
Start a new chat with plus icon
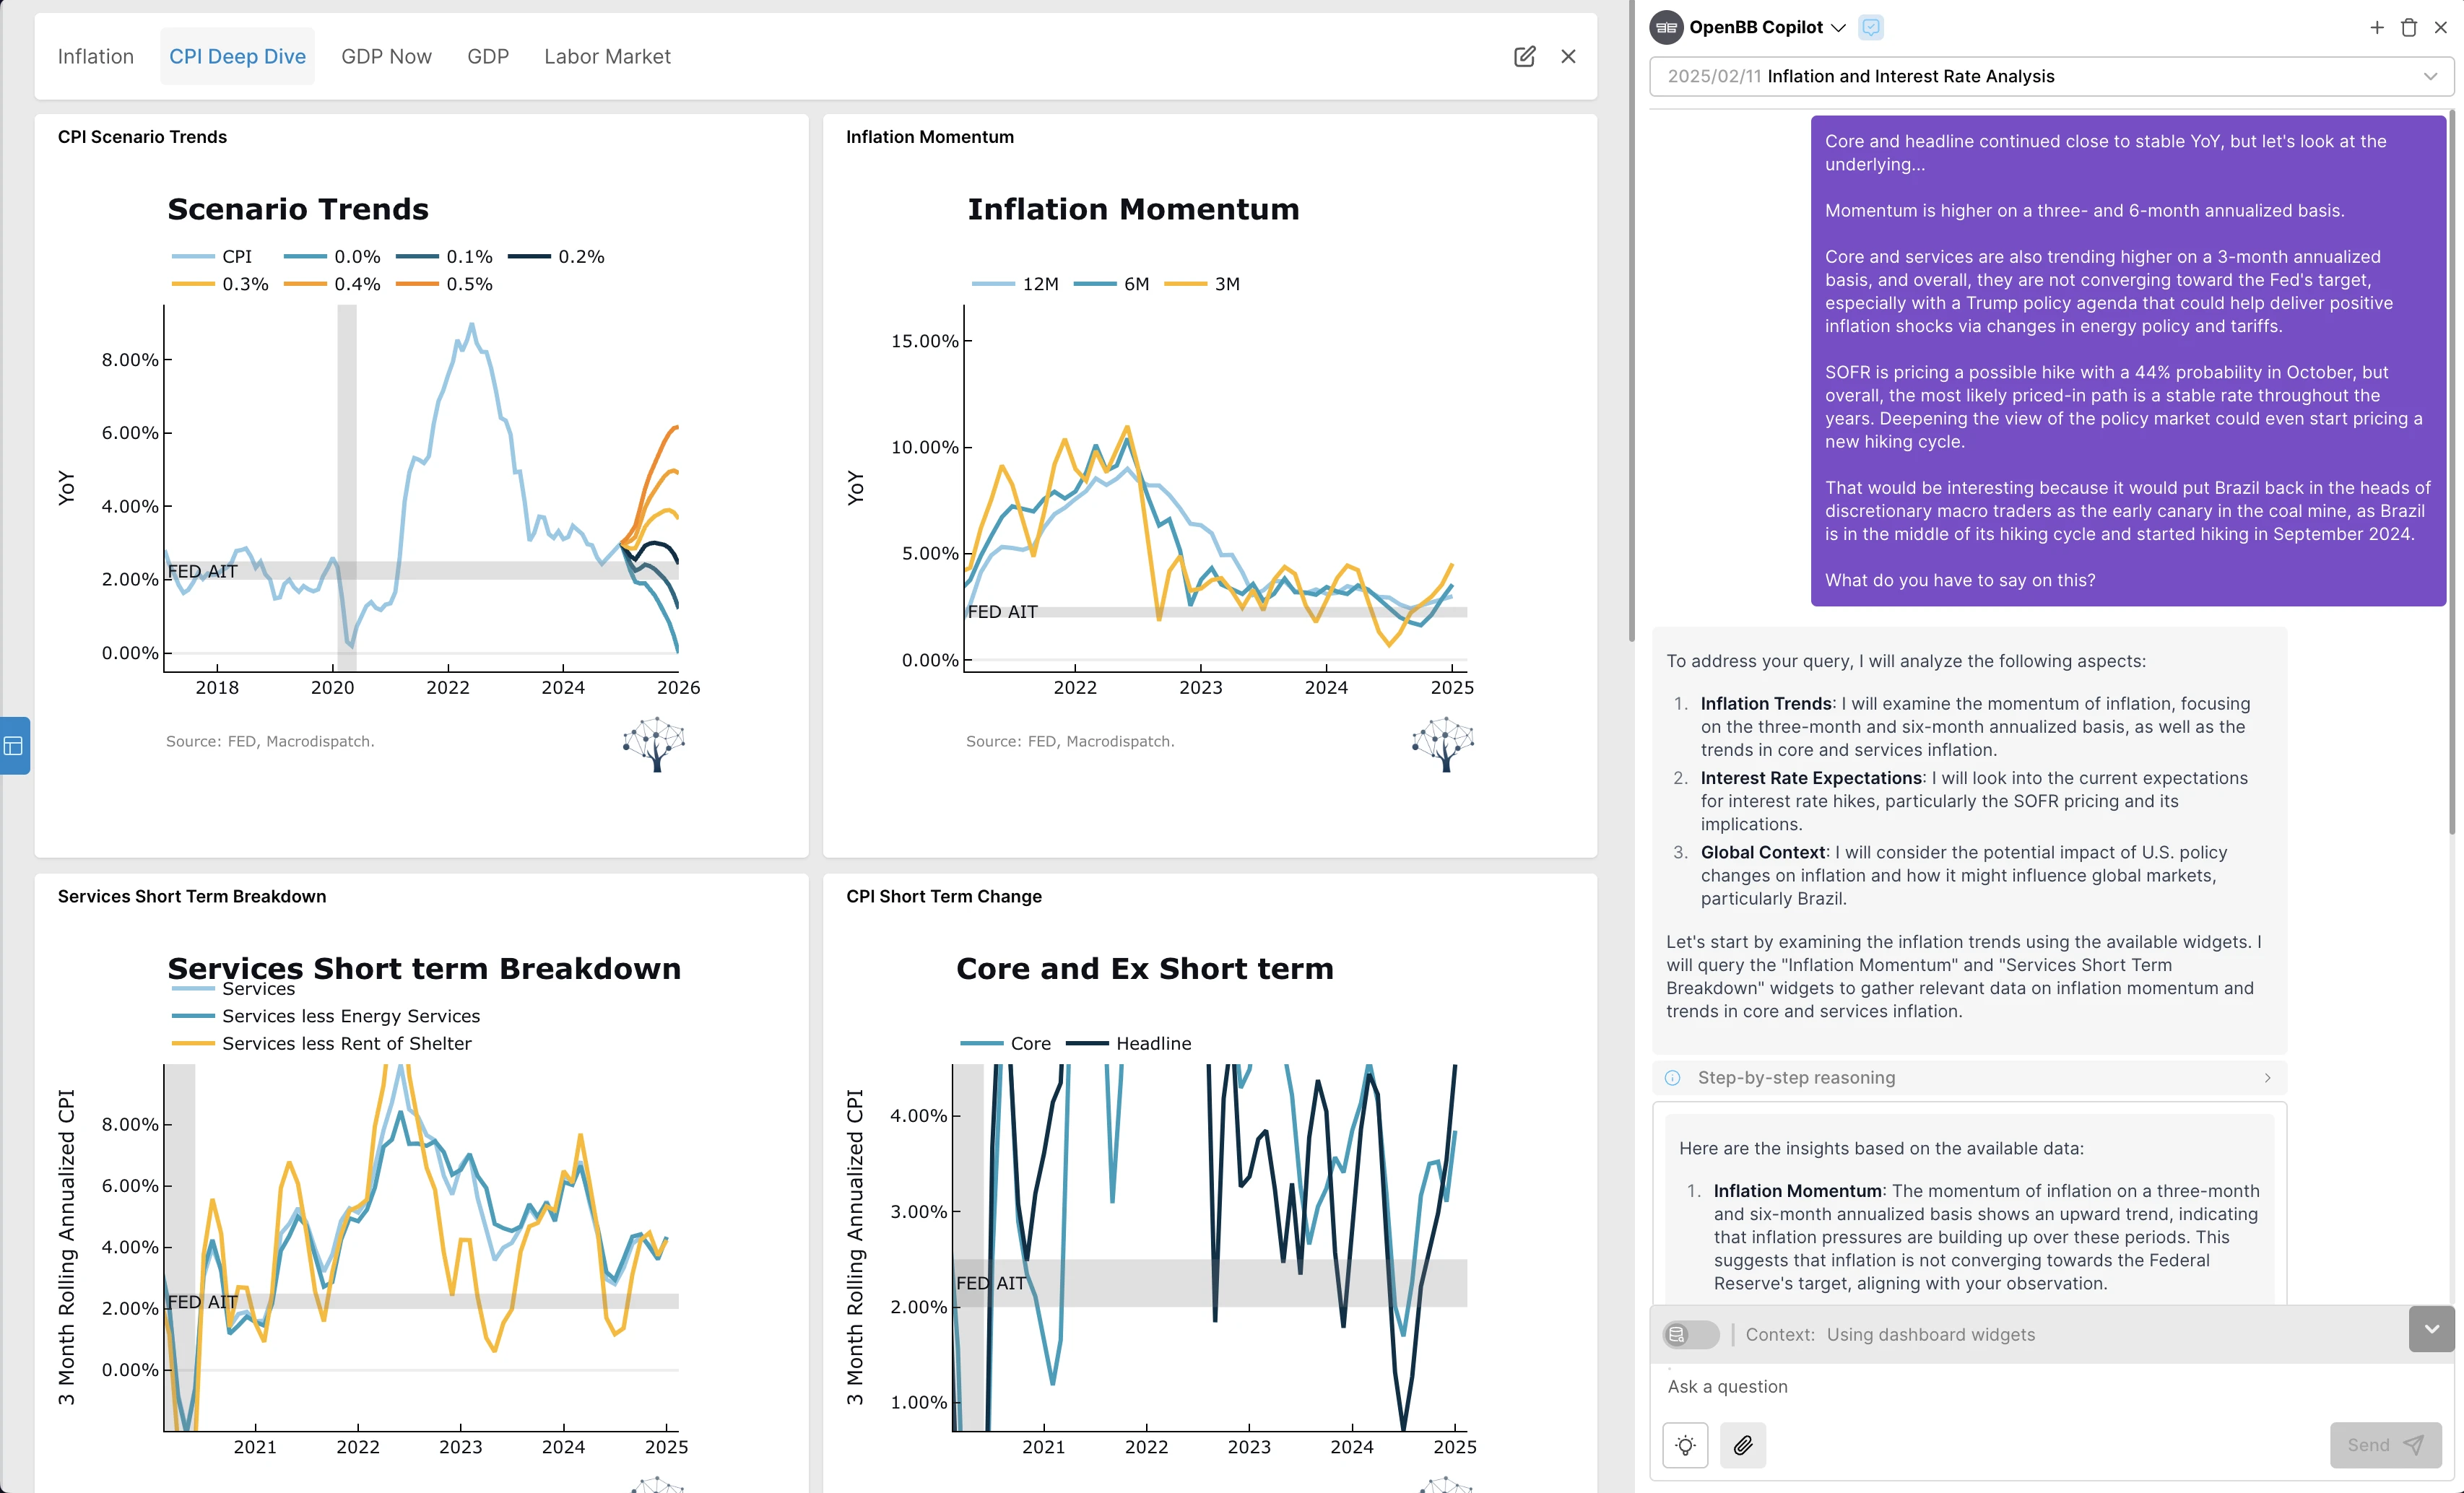pos(2377,28)
